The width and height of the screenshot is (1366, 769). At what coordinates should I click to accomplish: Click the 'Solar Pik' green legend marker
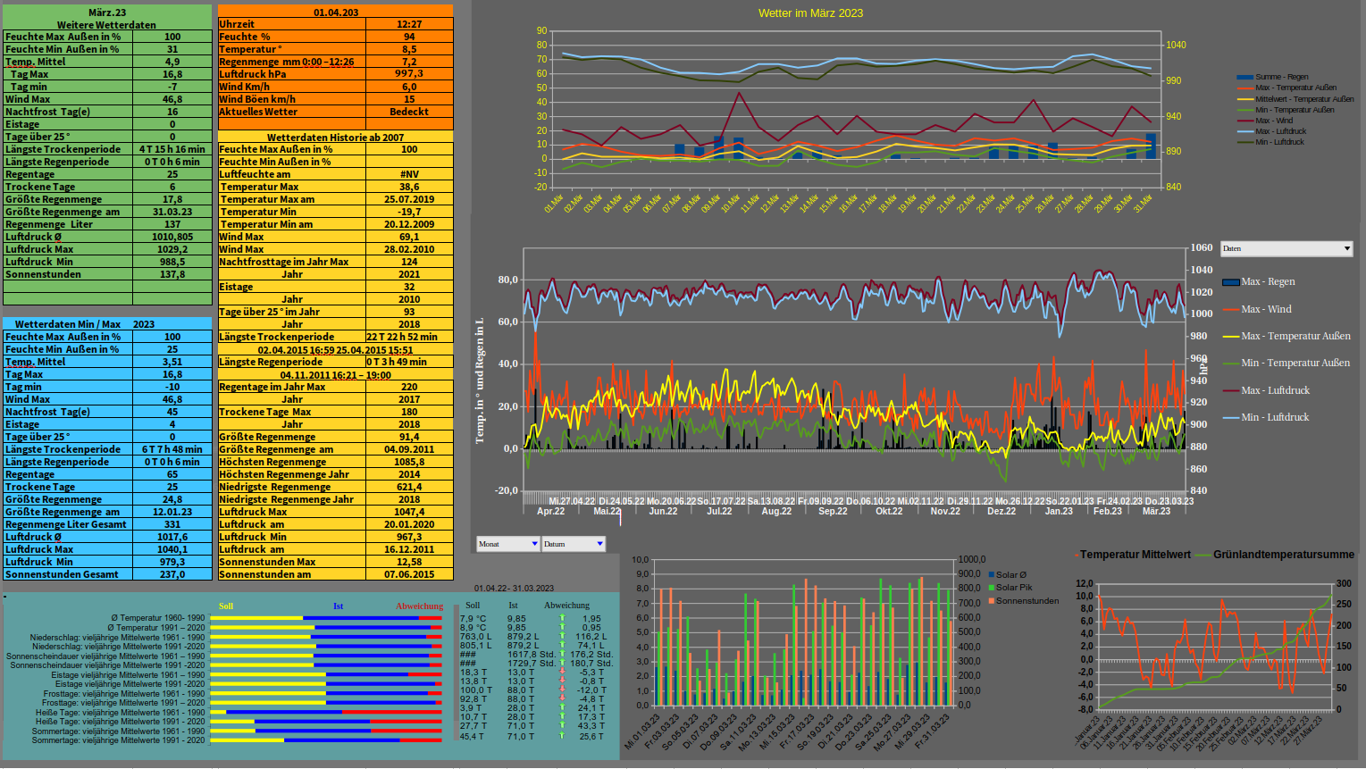992,588
